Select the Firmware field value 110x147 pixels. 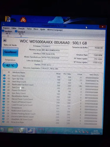55,46
